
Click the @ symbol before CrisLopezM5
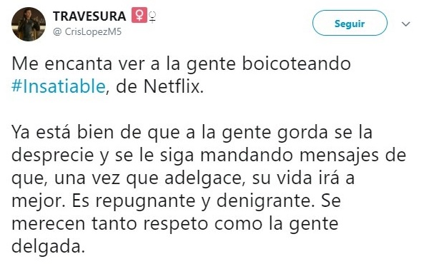click(57, 32)
